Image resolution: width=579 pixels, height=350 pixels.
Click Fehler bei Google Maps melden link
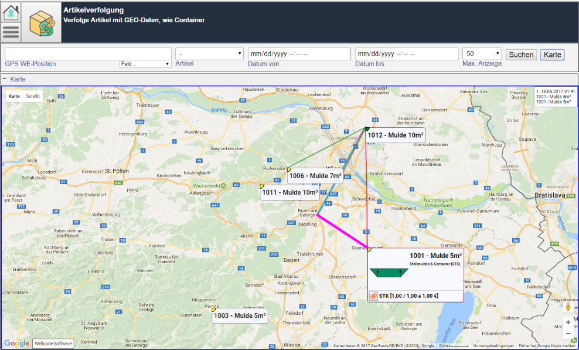point(547,346)
